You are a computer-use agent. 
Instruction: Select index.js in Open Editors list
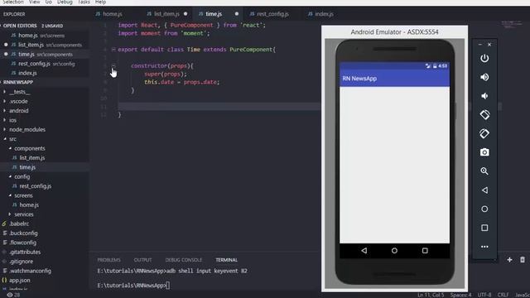point(27,73)
